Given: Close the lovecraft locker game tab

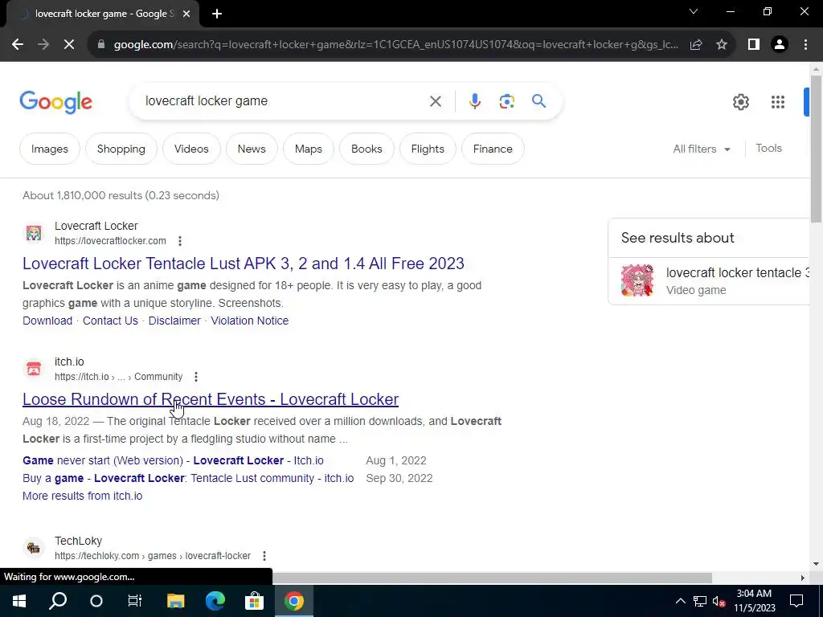Looking at the screenshot, I should pyautogui.click(x=186, y=14).
